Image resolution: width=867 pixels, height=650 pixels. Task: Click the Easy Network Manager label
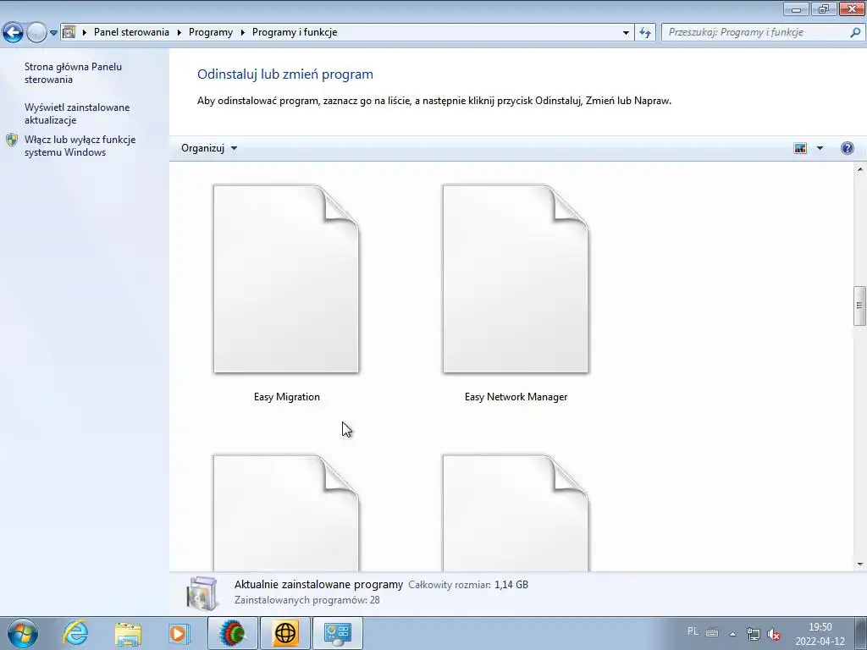[516, 397]
